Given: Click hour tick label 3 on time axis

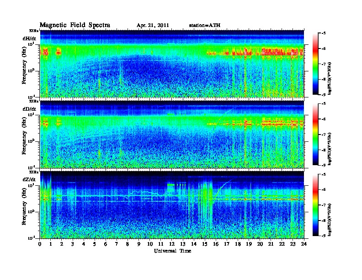Looking at the screenshot, I should (x=73, y=244).
